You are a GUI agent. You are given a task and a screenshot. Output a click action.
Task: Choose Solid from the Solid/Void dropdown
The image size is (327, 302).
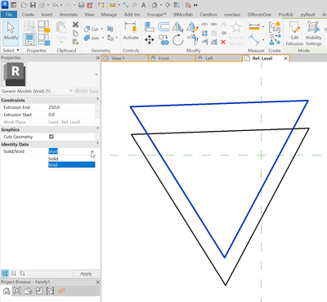[72, 159]
